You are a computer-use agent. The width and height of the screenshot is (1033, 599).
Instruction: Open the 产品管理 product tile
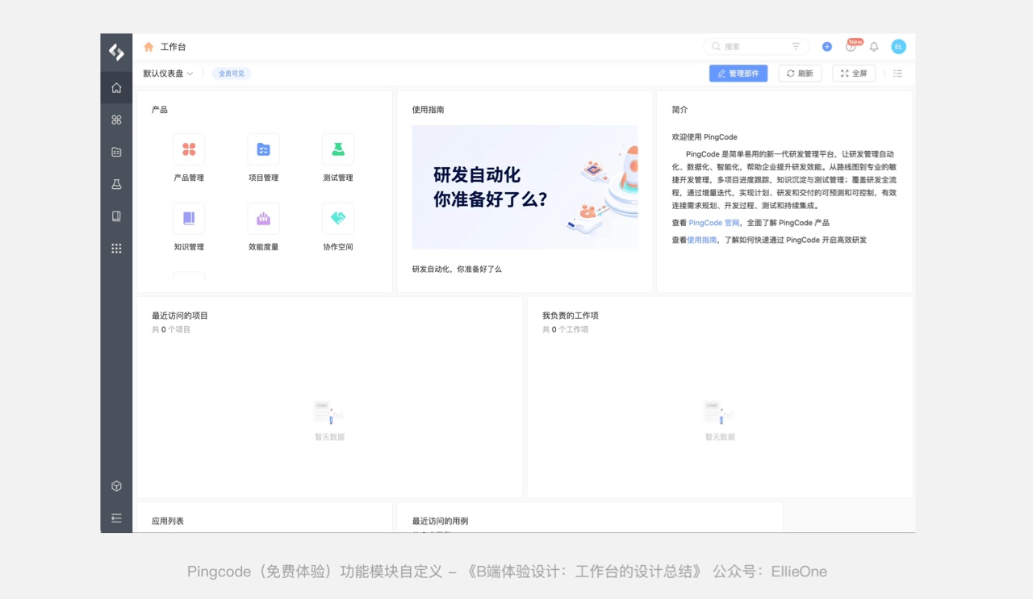pyautogui.click(x=189, y=157)
